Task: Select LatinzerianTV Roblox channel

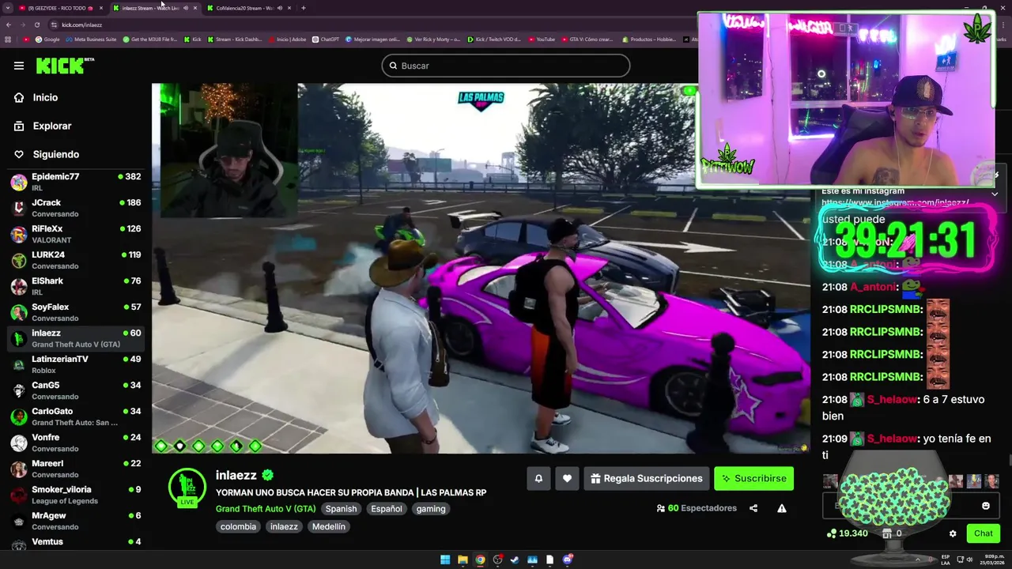Action: click(76, 364)
